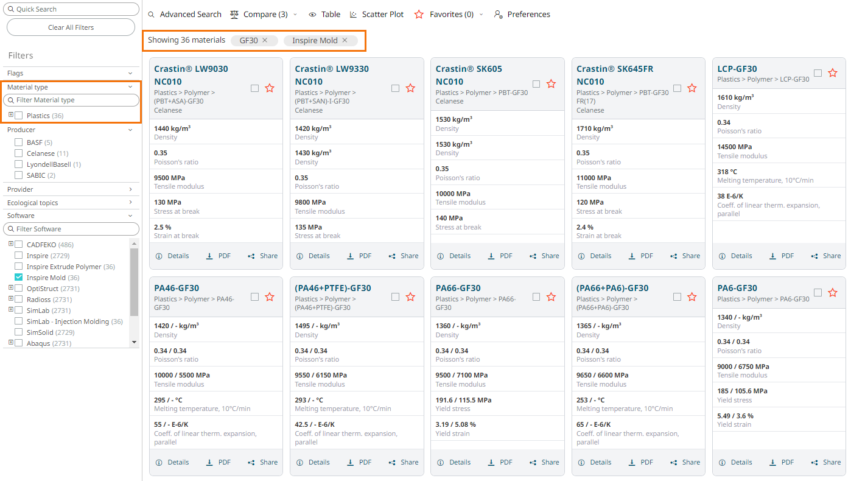Open the PA6-GF30 title link
The width and height of the screenshot is (851, 481).
[x=737, y=288]
